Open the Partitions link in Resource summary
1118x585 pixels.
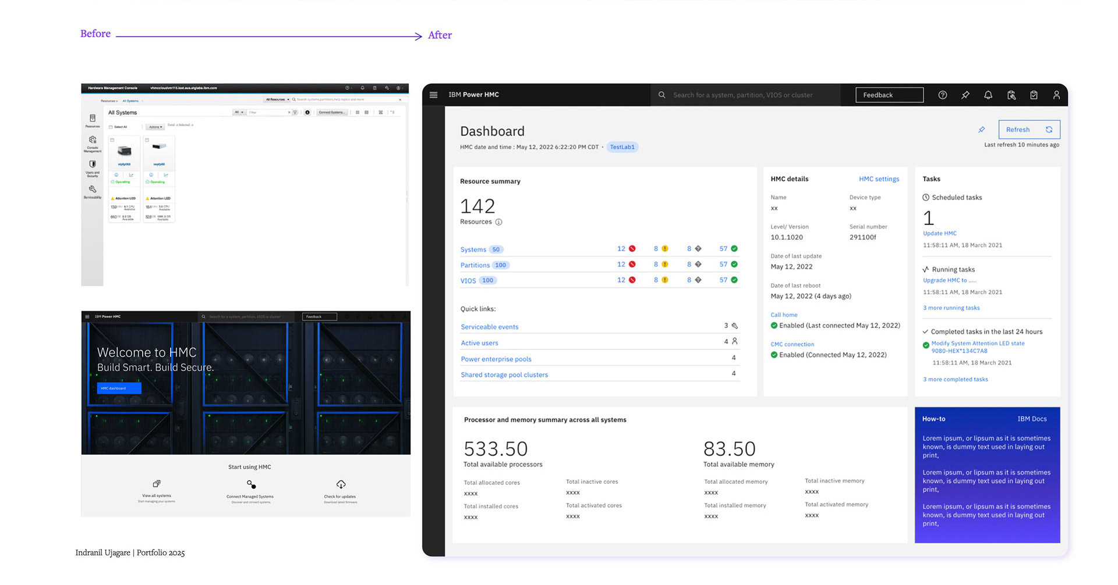(x=475, y=265)
